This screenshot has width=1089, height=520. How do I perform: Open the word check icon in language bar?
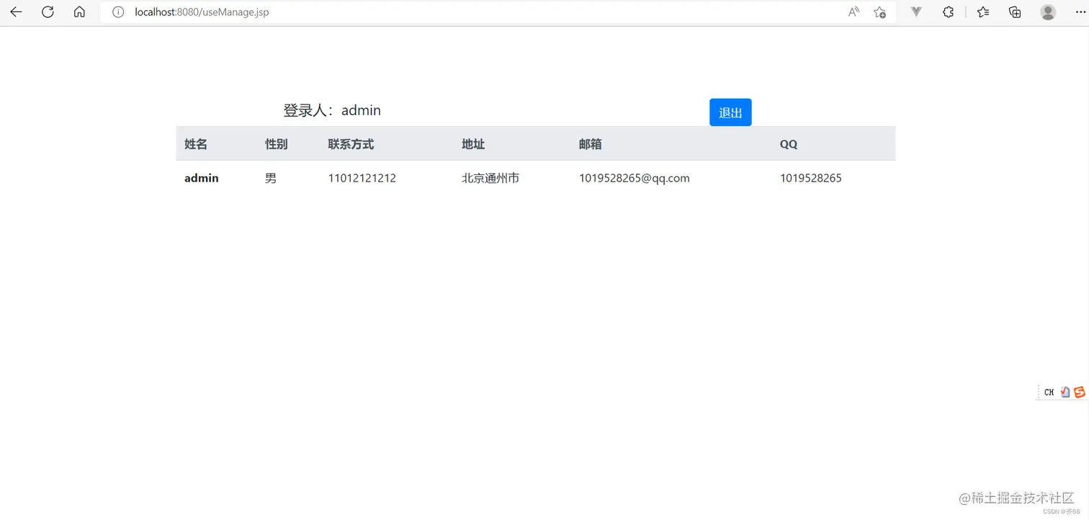point(1066,392)
